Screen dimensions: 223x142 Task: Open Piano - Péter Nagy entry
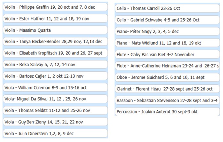click(x=167, y=31)
